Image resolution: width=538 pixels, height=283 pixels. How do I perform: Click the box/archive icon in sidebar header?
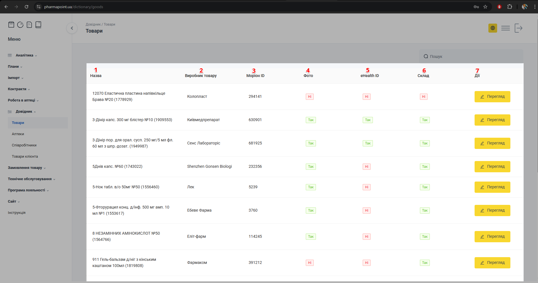[11, 25]
